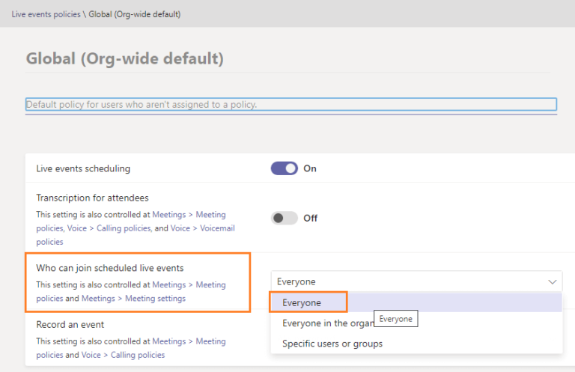
Task: Open Meetings > Meeting policies link under Record an event
Action: (x=189, y=341)
